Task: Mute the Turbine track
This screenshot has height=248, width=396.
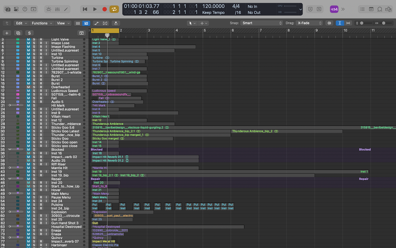Action: [28, 58]
